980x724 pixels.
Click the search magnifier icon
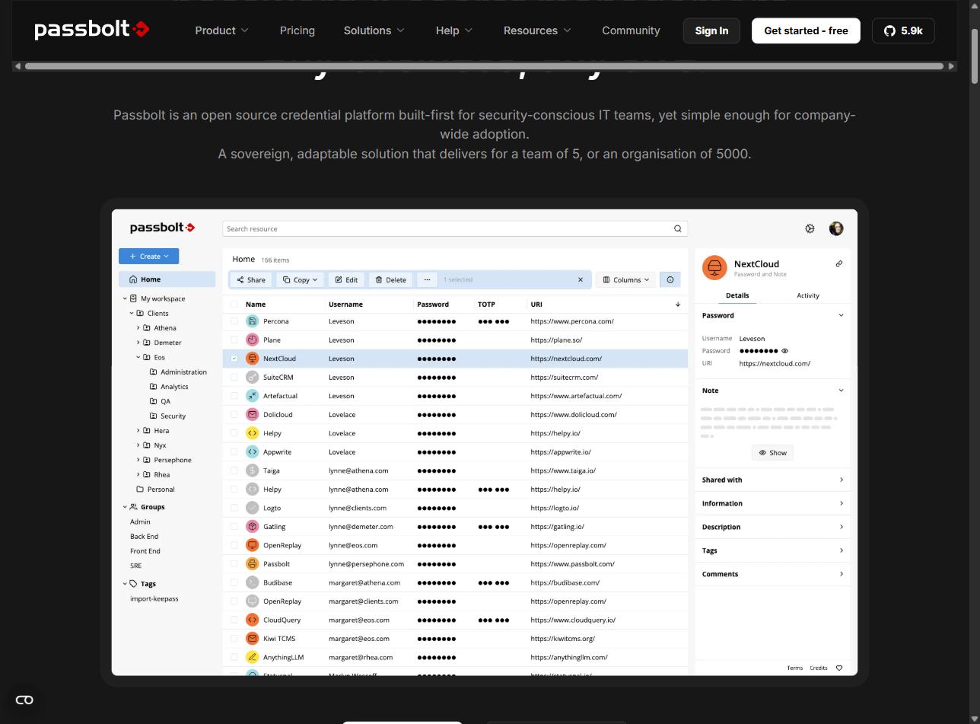[677, 228]
